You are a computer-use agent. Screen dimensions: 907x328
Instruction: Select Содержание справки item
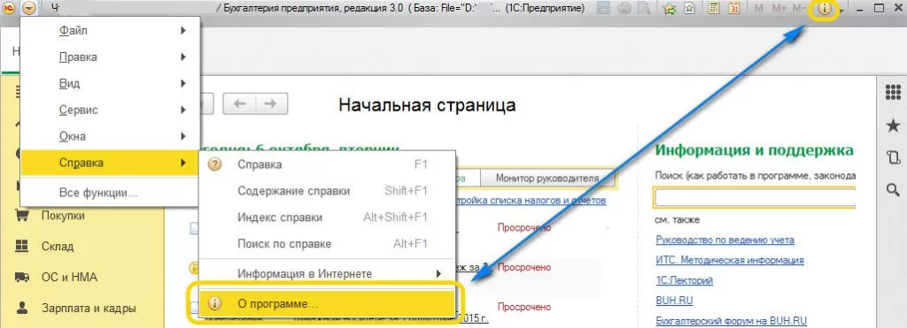(328, 191)
